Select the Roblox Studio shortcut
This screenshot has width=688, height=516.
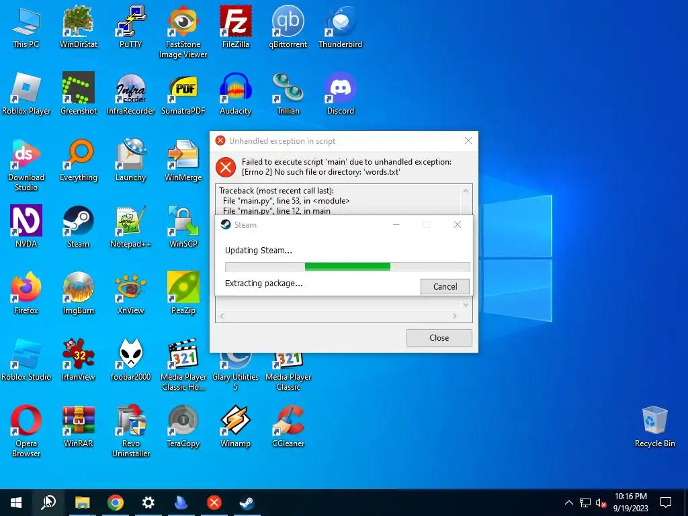click(26, 360)
